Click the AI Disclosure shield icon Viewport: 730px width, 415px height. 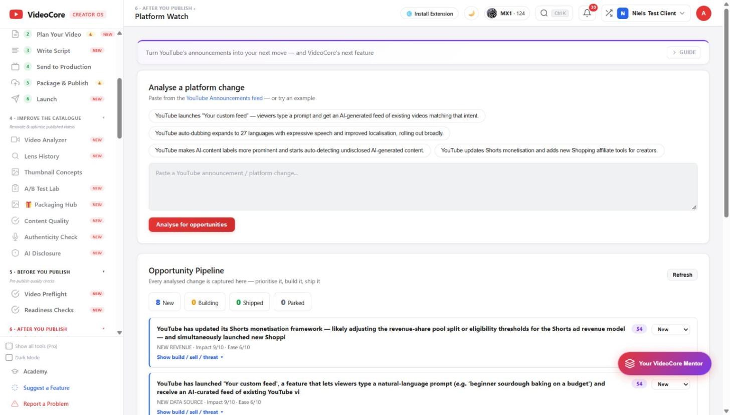pos(15,253)
